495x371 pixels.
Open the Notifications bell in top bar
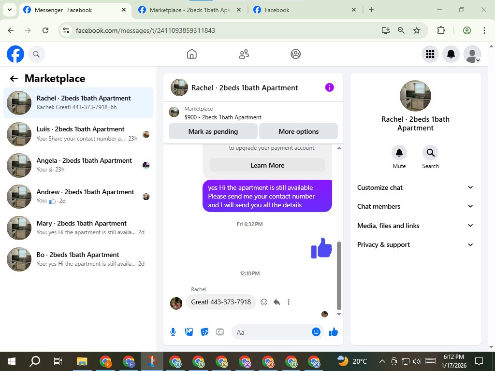point(451,54)
